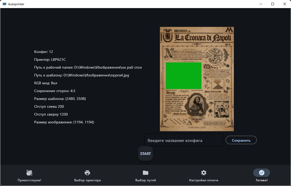The width and height of the screenshot is (291, 186).
Task: Select the text Отступ сверху 1200
Action: [x=51, y=114]
